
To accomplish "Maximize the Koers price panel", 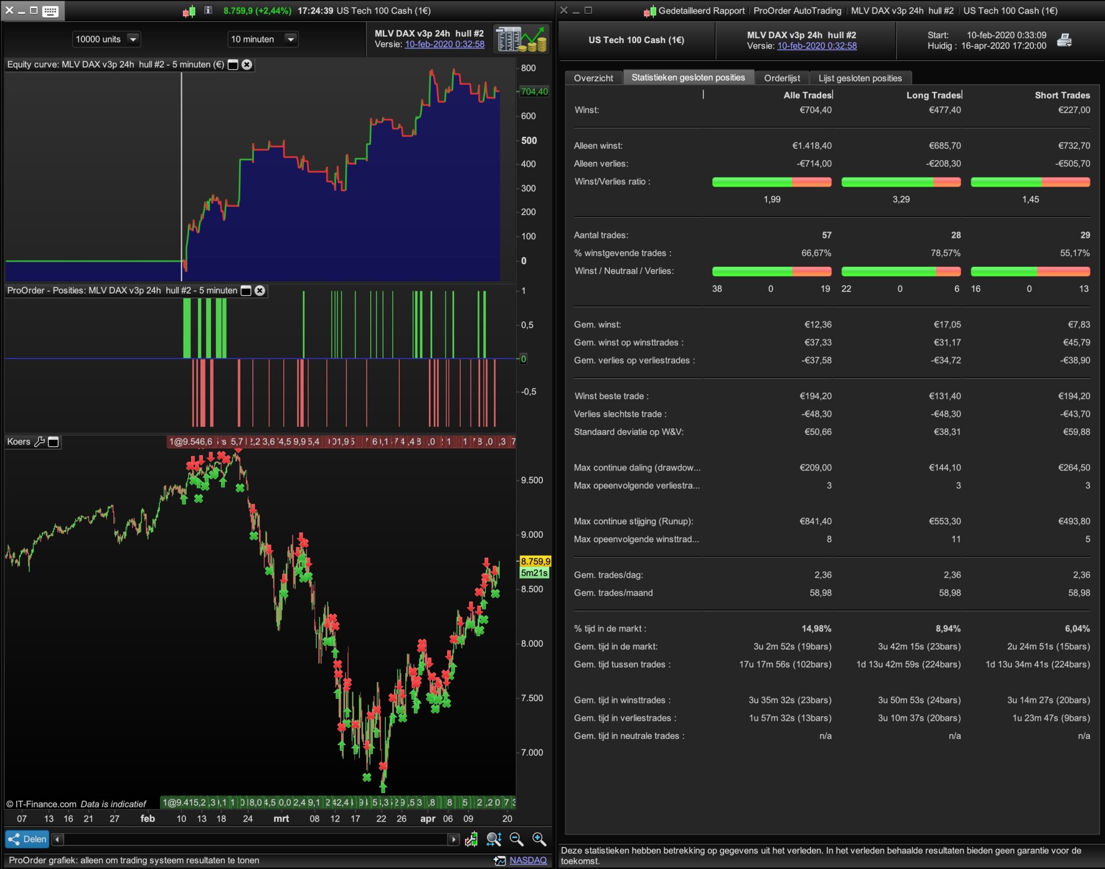I will [53, 442].
